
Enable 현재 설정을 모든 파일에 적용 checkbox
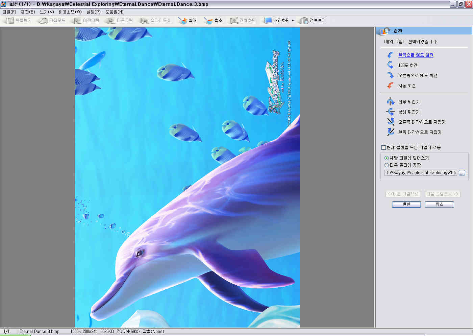point(383,147)
